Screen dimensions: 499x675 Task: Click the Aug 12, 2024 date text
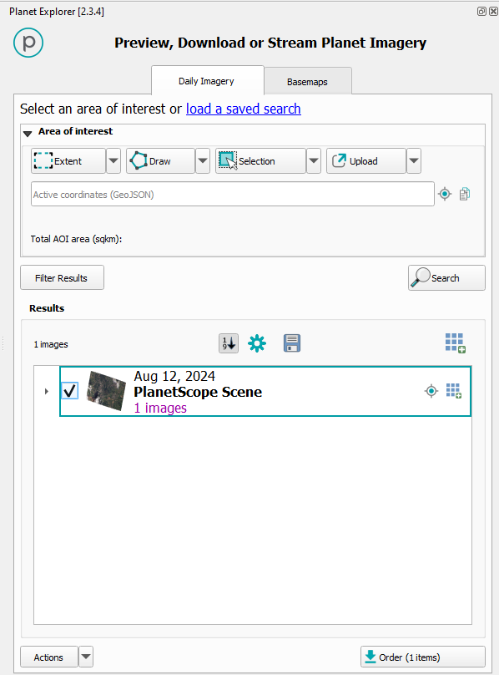tap(174, 376)
